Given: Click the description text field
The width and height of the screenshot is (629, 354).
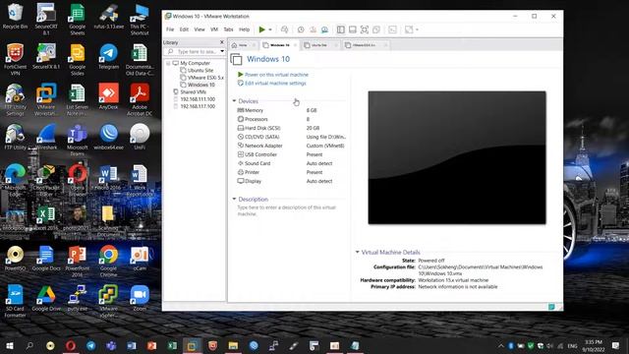Looking at the screenshot, I should coord(286,210).
